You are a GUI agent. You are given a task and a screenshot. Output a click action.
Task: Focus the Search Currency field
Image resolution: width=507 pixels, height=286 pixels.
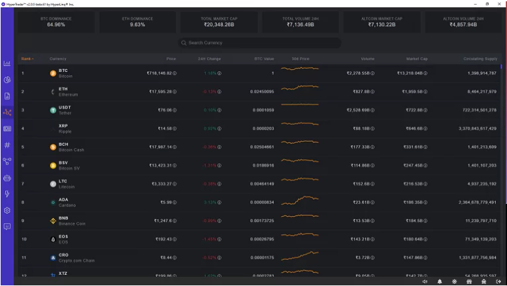tap(259, 42)
